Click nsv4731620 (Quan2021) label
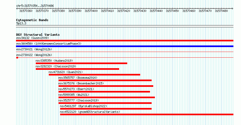Screen dimensions: 241x125 66,72
